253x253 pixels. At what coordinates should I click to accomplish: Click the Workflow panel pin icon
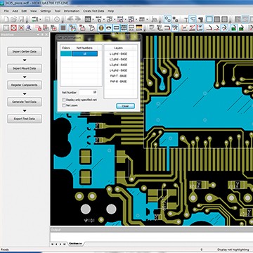tap(42, 34)
